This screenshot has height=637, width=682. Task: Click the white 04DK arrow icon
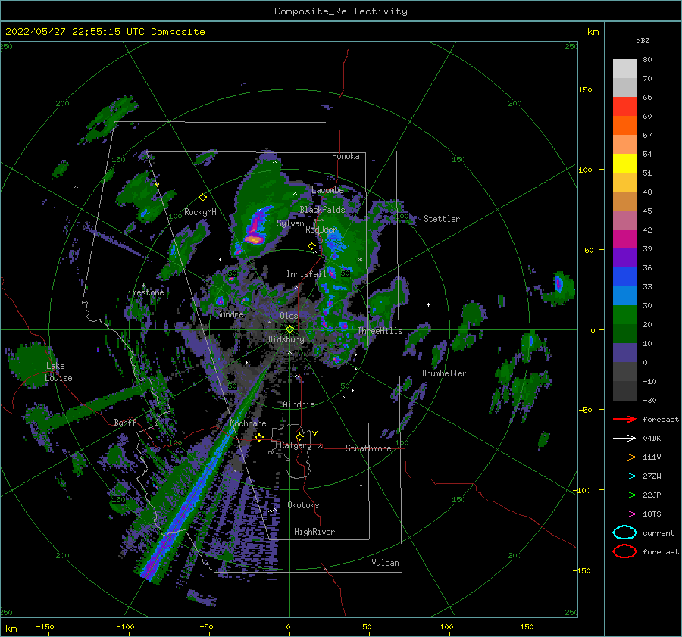[x=624, y=438]
